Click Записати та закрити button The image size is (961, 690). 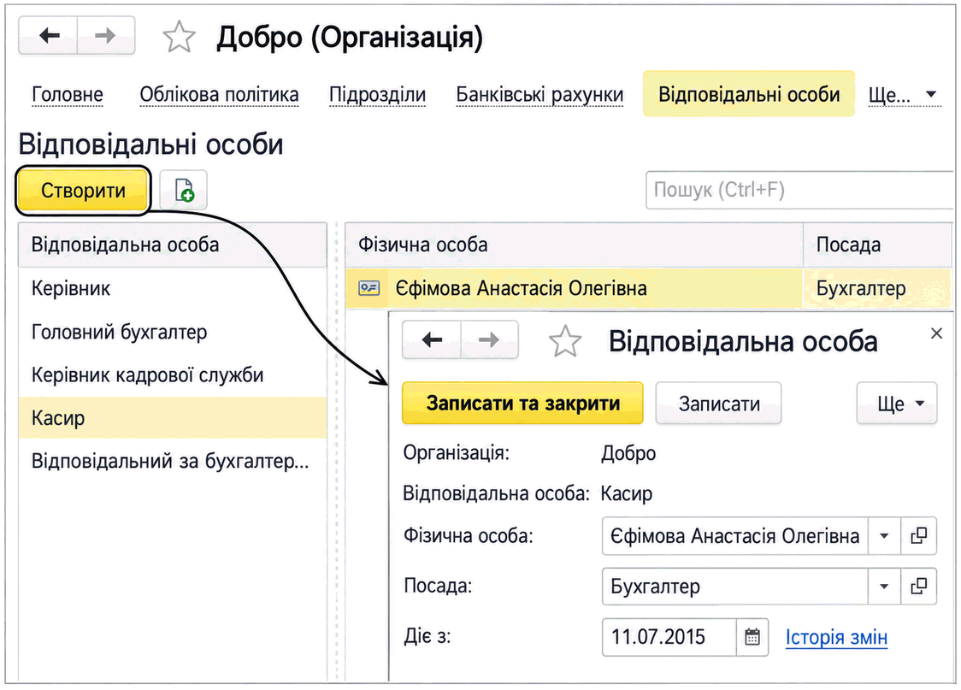(x=522, y=404)
